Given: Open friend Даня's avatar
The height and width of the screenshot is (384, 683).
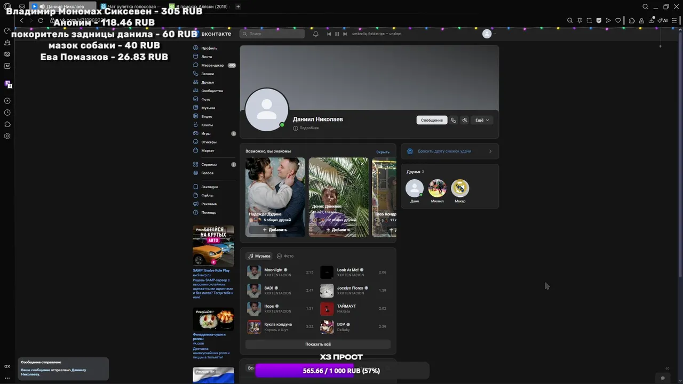Looking at the screenshot, I should [x=415, y=188].
